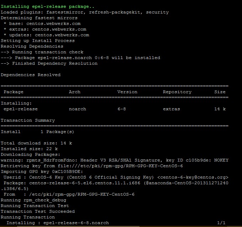
Task: Click the 'Retrieving key from file:///etc/pki' line
Action: click(x=92, y=166)
